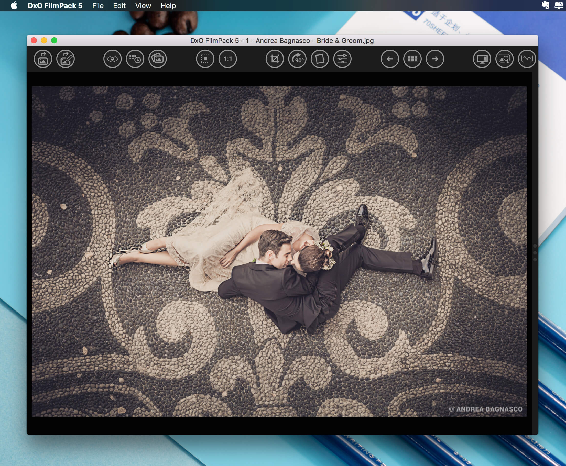Click the Save As export icon
The image size is (566, 466).
[43, 59]
